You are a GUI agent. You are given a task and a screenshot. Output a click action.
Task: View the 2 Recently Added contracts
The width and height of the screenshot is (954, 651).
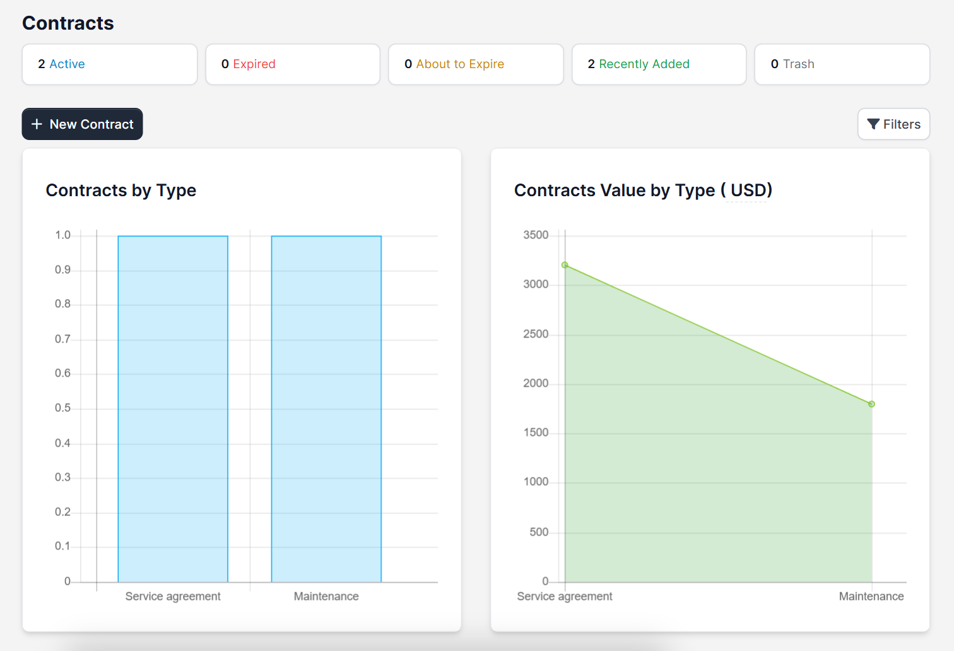click(659, 64)
